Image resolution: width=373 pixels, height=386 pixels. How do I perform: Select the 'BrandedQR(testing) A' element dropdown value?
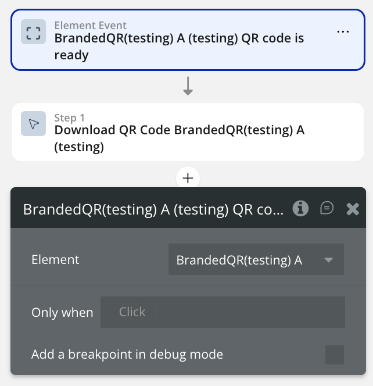[x=239, y=260]
